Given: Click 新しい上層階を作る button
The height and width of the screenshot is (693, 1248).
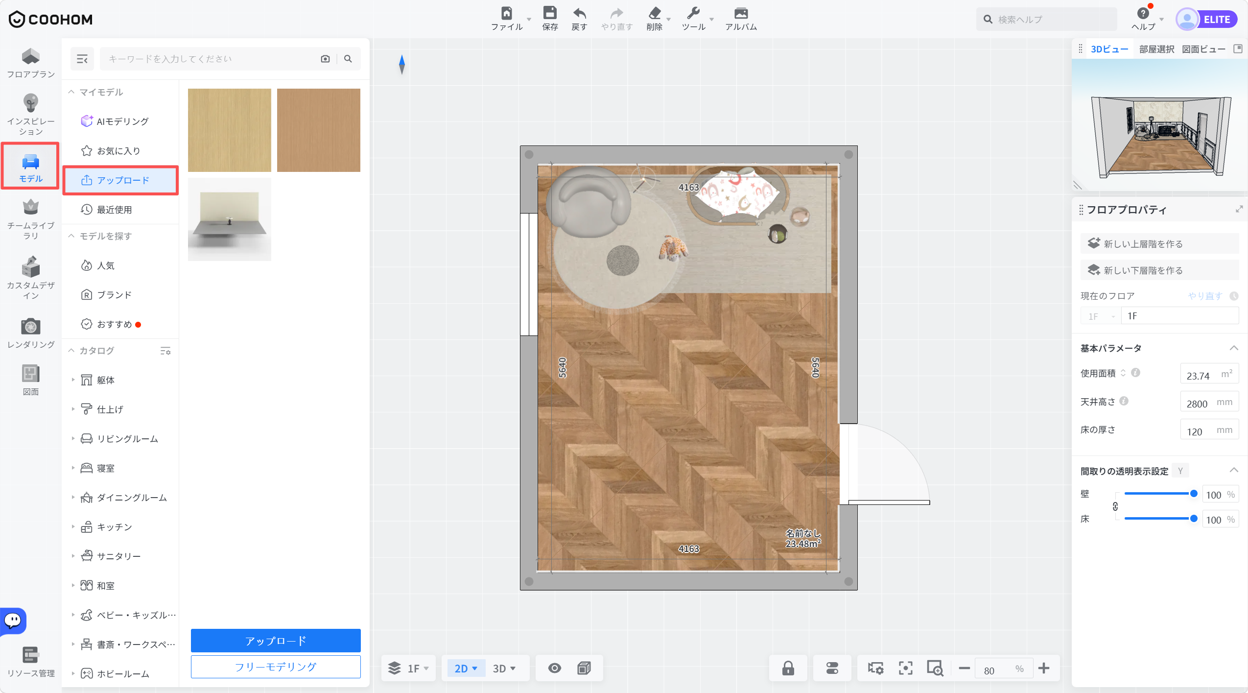Looking at the screenshot, I should point(1159,243).
